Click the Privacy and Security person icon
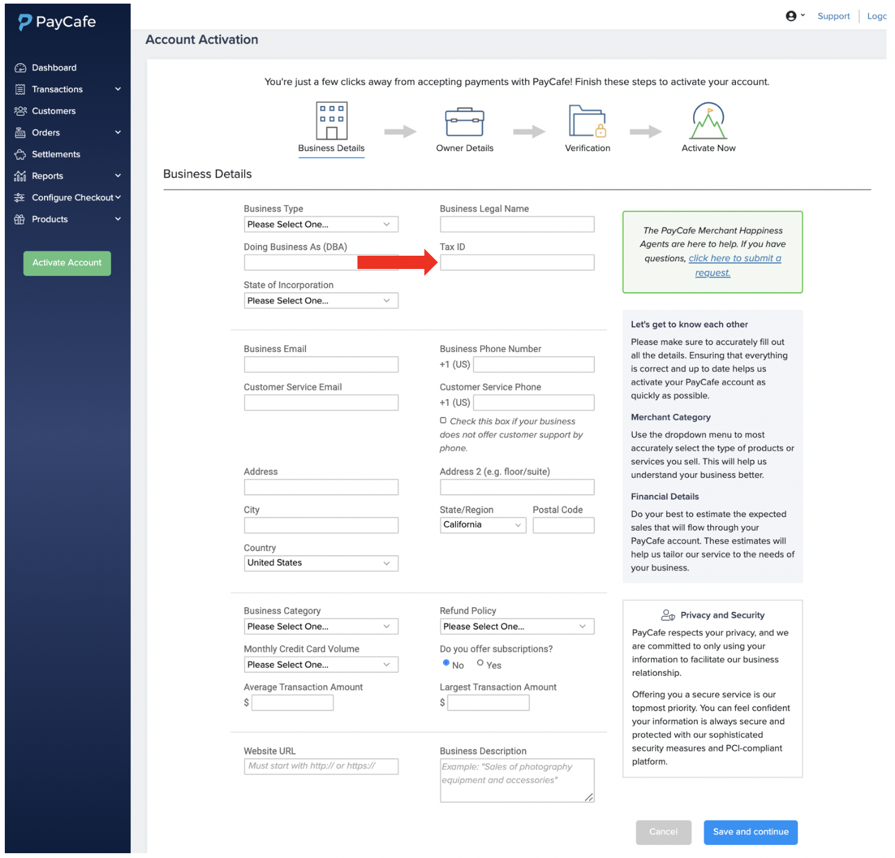The width and height of the screenshot is (895, 858). [668, 616]
